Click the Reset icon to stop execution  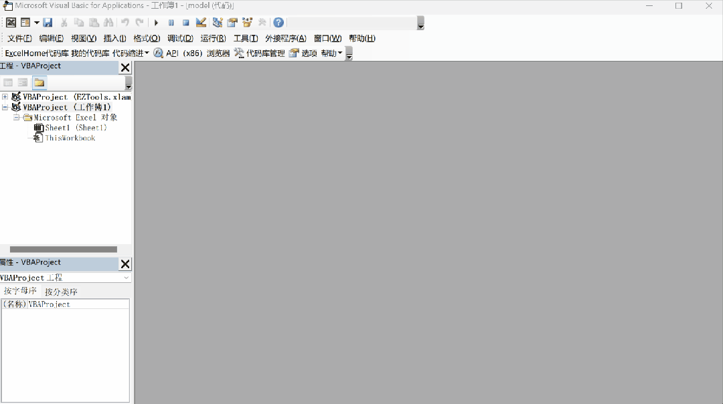coord(185,22)
